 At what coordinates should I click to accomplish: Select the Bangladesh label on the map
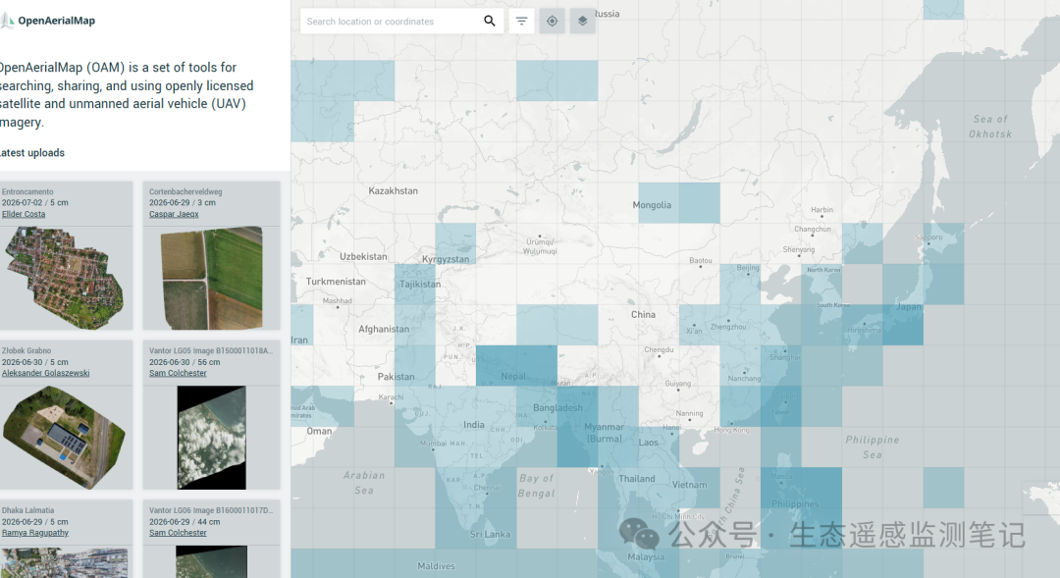[557, 407]
